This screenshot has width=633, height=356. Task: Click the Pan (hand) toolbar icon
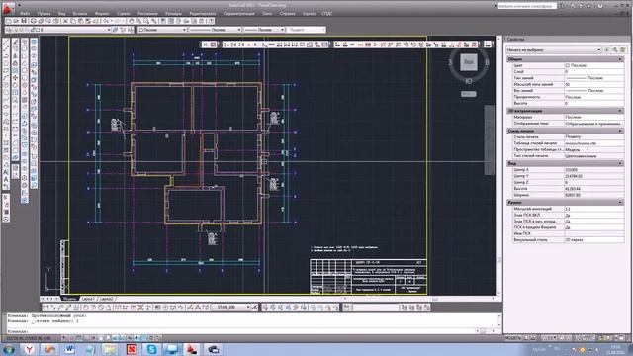[x=131, y=21]
